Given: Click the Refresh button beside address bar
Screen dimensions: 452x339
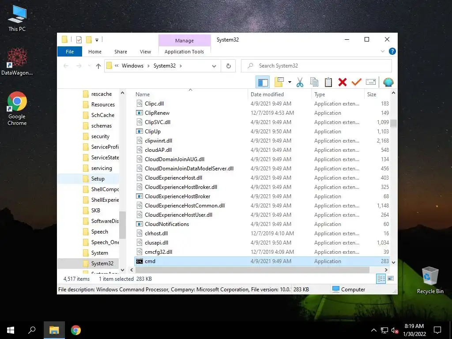Looking at the screenshot, I should [228, 66].
